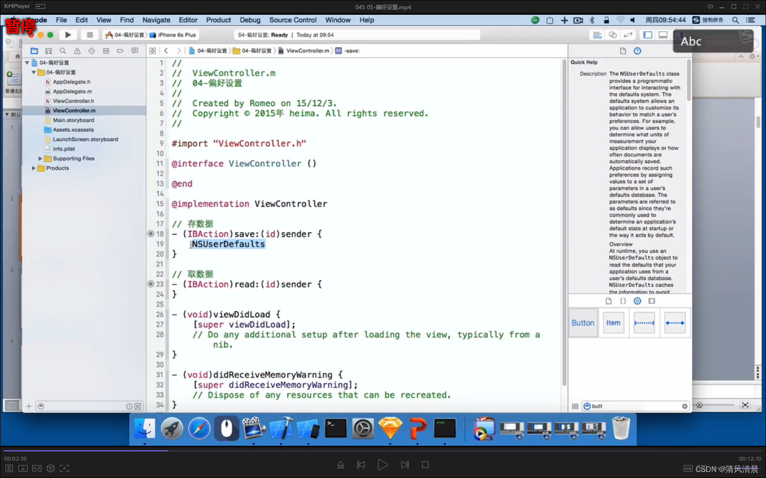Collapse the 04-偏好设置 project root
The image size is (766, 478).
point(27,63)
